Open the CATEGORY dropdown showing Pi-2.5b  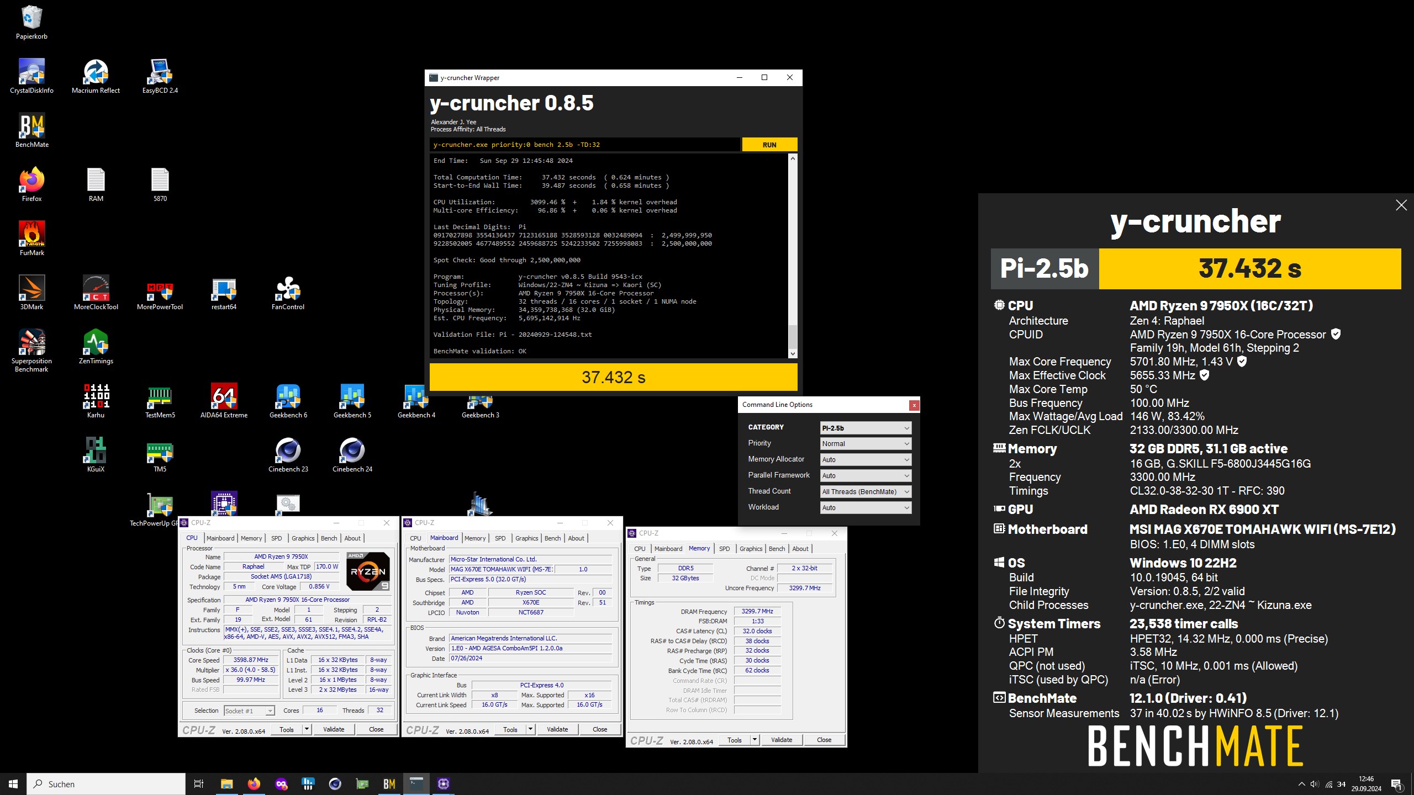[866, 428]
